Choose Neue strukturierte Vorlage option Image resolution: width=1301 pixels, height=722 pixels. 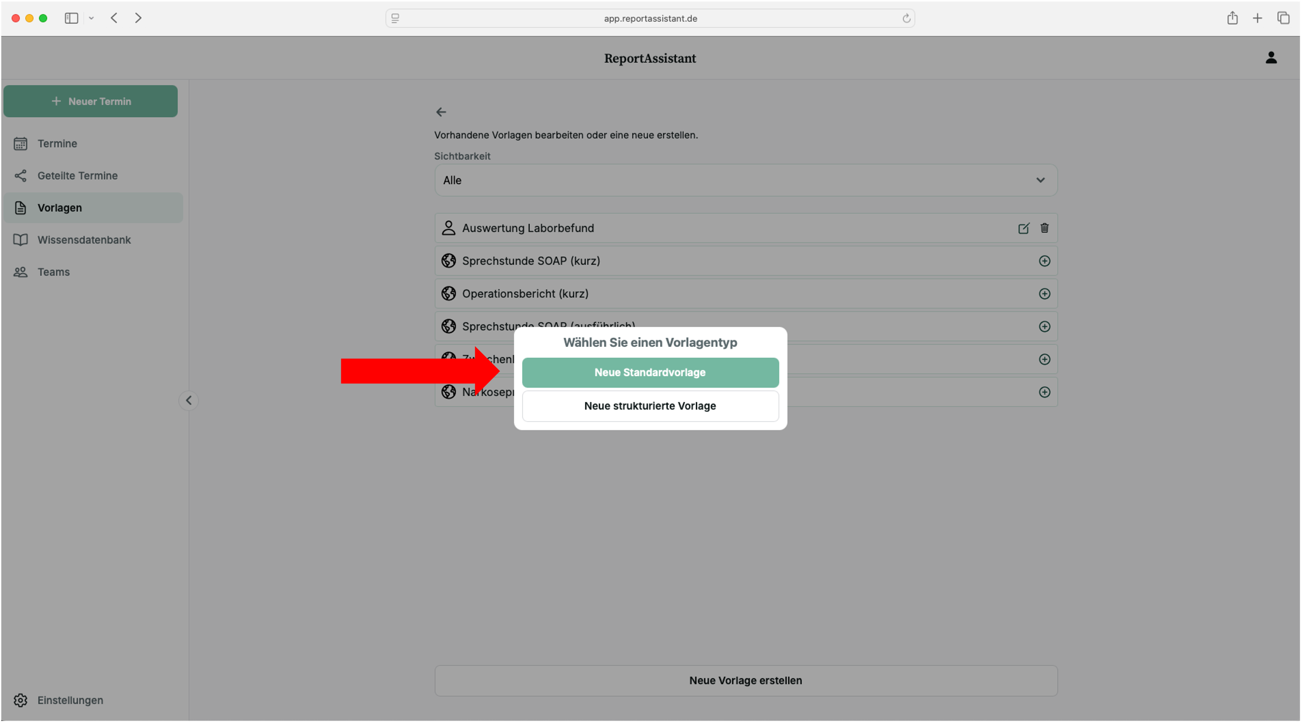(650, 406)
